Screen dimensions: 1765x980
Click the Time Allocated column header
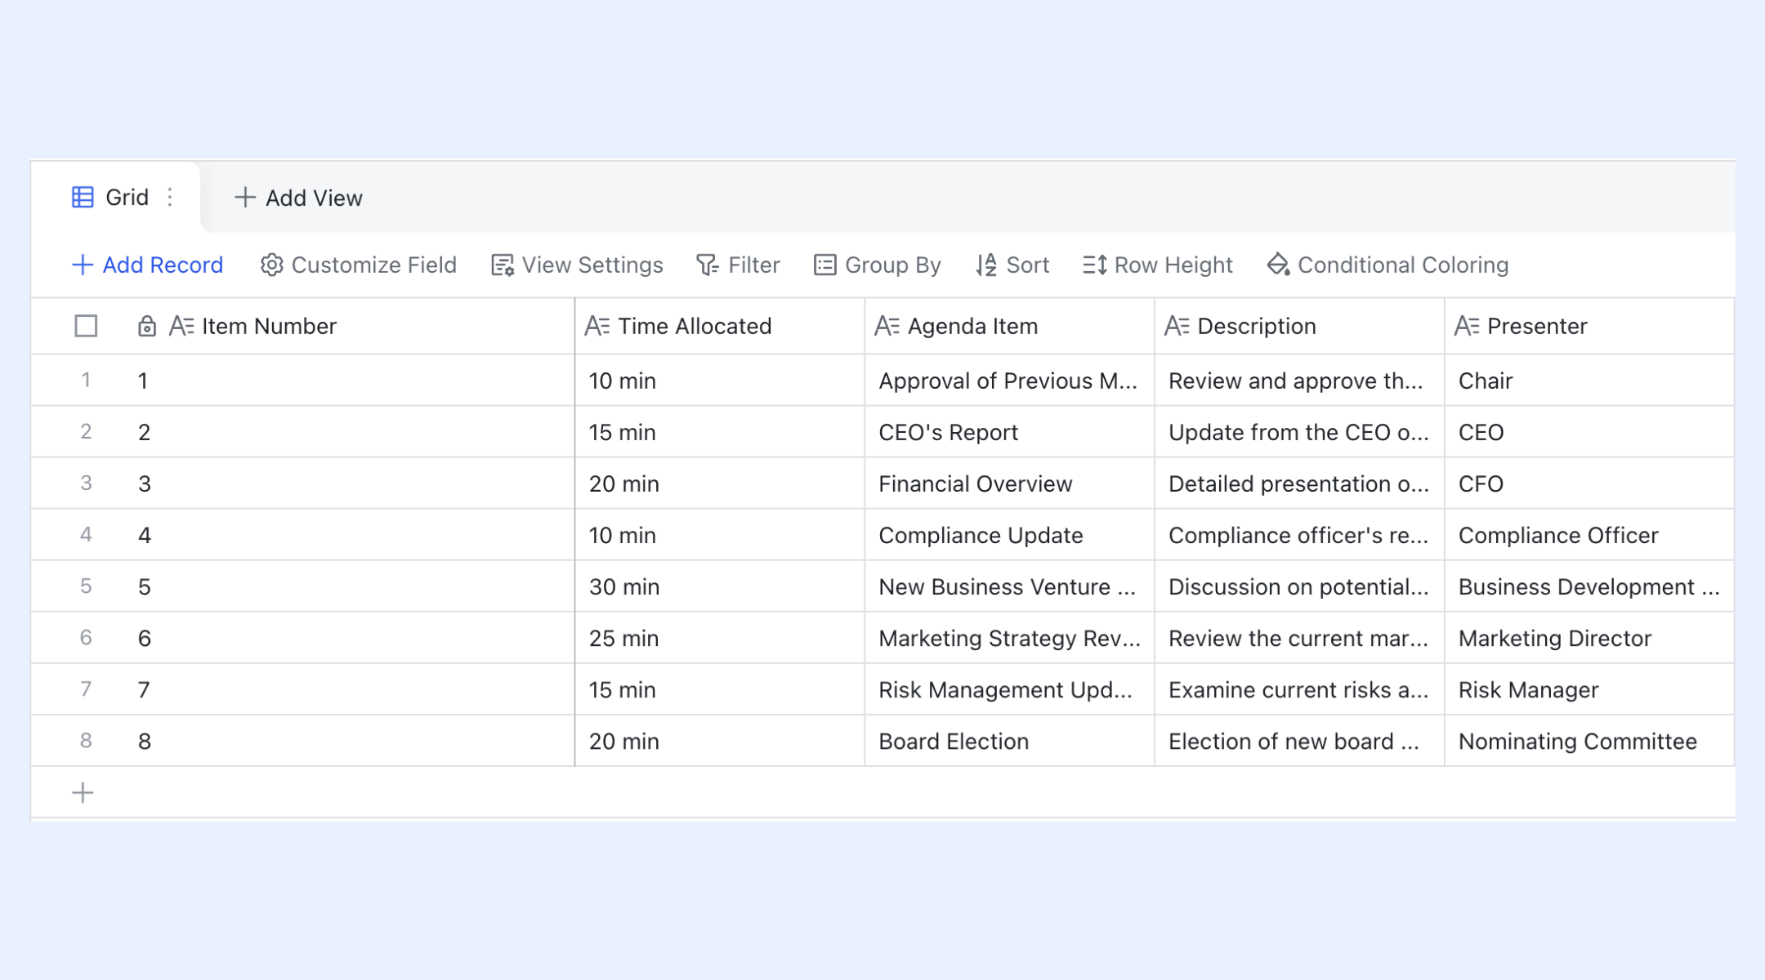pyautogui.click(x=720, y=327)
